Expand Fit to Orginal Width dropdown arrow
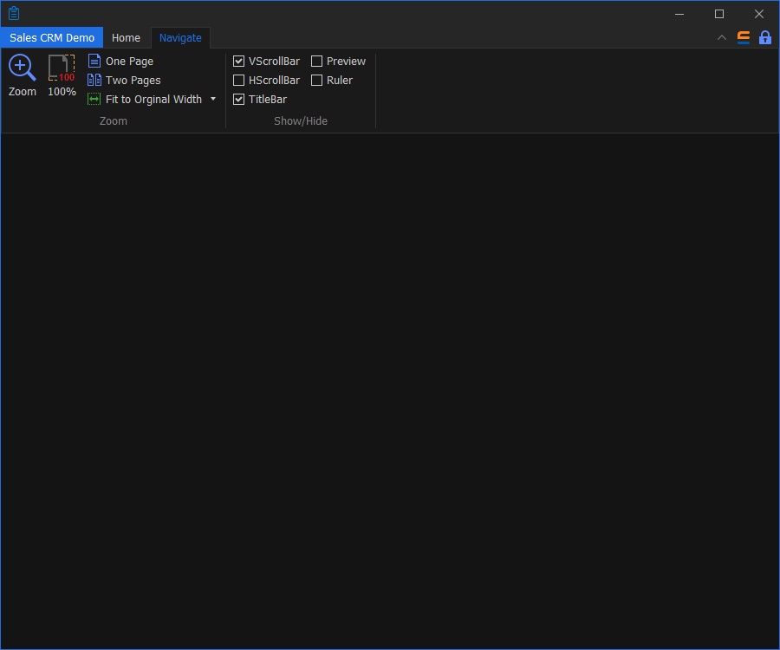 tap(213, 99)
